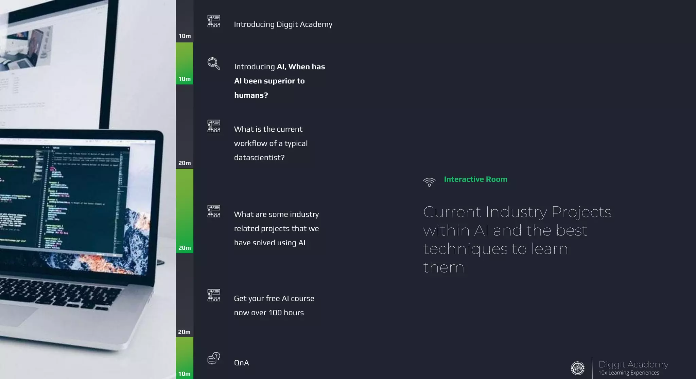Viewport: 696px width, 379px height.
Task: Click the QnA chat bubble icon
Action: pos(214,358)
